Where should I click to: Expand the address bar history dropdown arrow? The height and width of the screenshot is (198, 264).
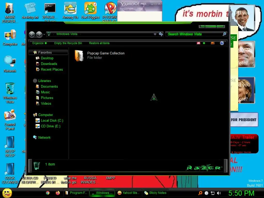(x=155, y=34)
